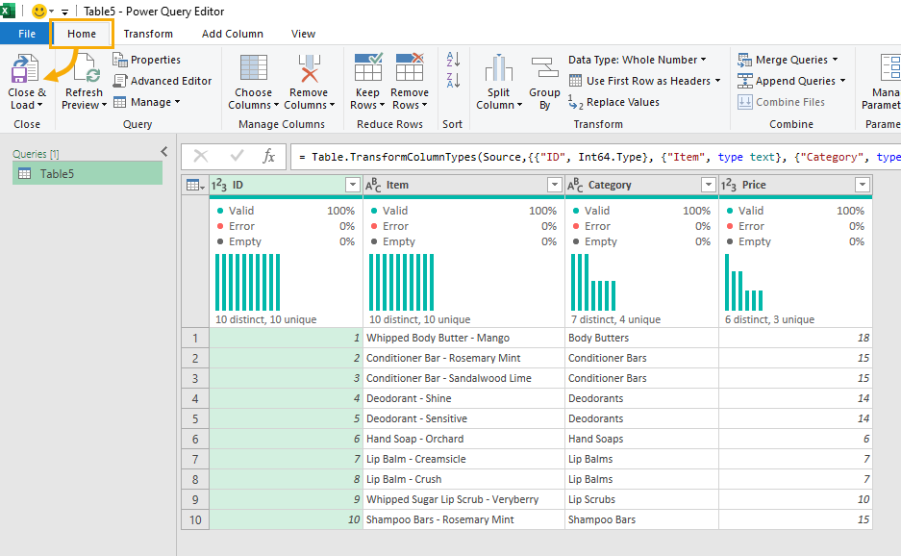Click Price cell 18 in row 1
This screenshot has width=901, height=556.
pyautogui.click(x=795, y=338)
